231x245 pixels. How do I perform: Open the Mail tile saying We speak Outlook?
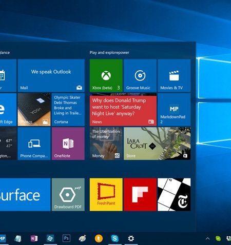[51, 75]
